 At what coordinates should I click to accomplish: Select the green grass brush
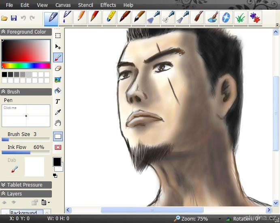[x=240, y=17]
